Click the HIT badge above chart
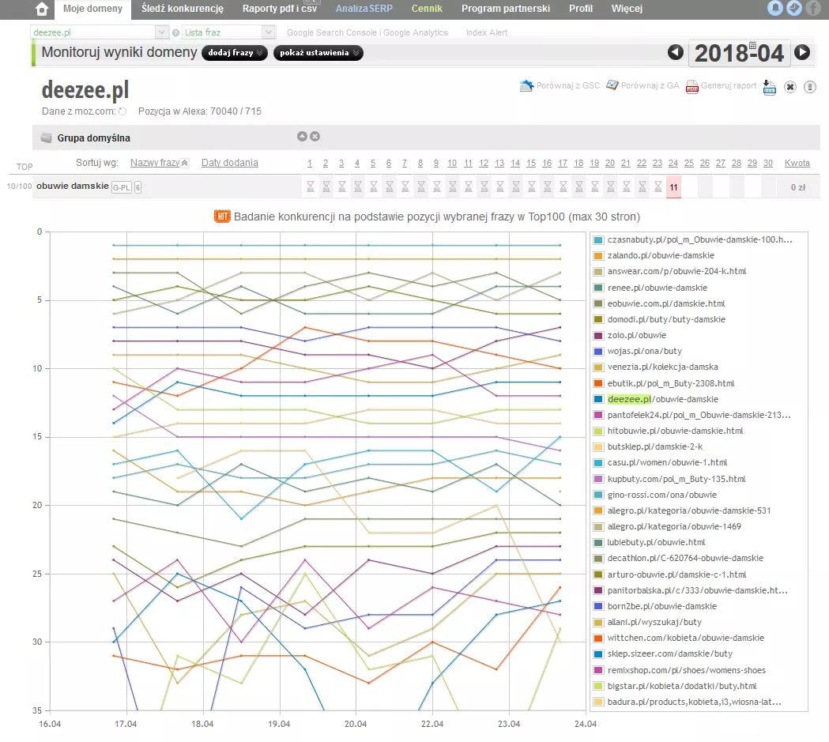This screenshot has height=742, width=829. (222, 217)
